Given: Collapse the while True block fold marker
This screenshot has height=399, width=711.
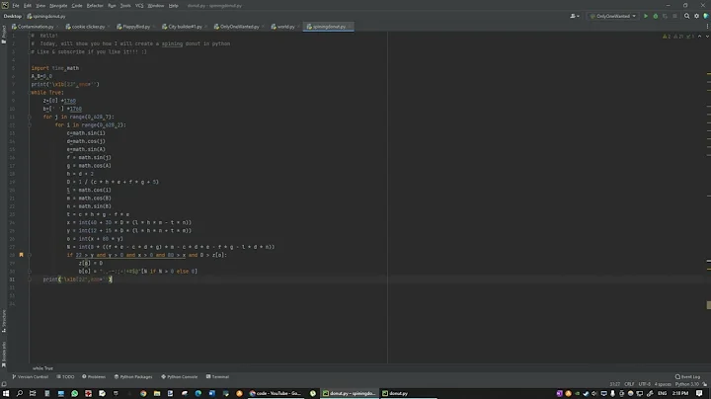Looking at the screenshot, I should pyautogui.click(x=30, y=93).
